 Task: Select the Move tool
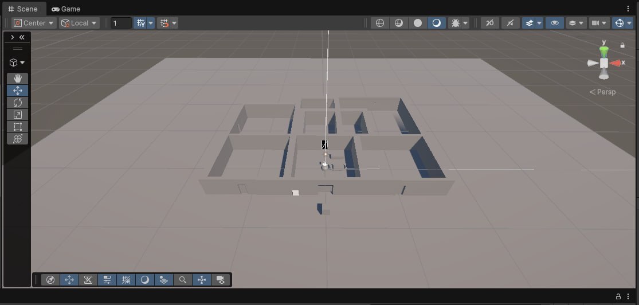pyautogui.click(x=18, y=91)
